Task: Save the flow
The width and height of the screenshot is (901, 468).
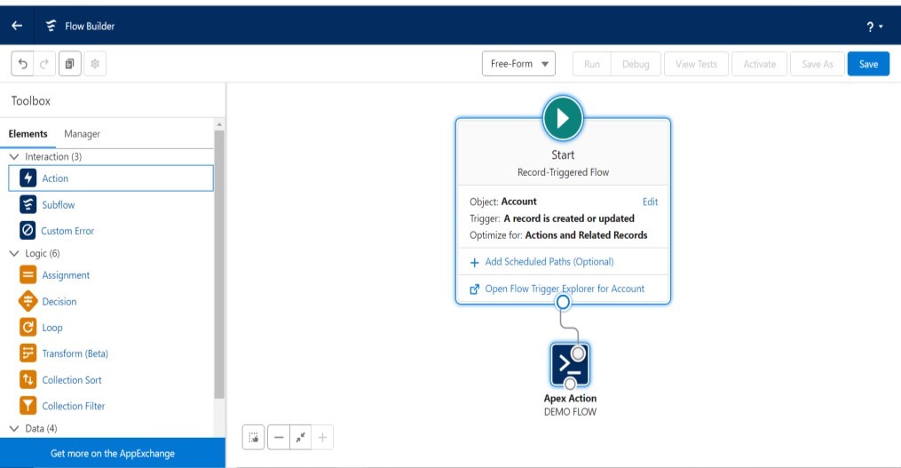Action: click(x=868, y=65)
